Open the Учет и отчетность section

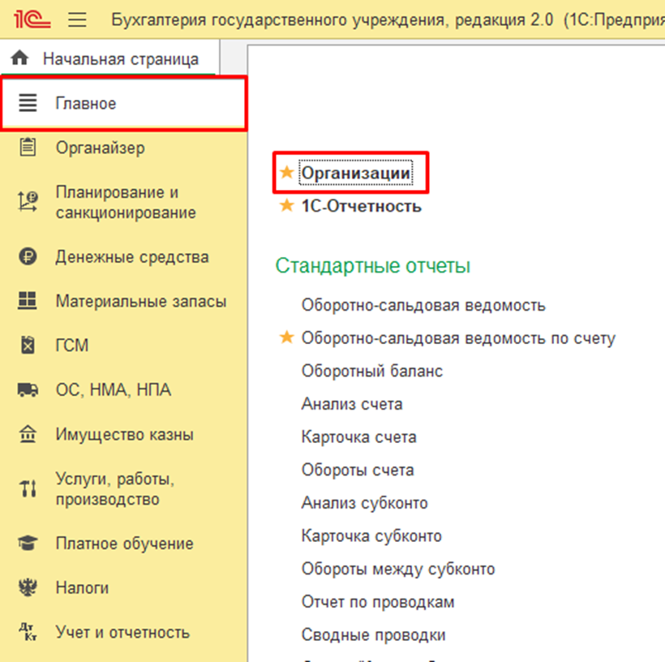pos(123,632)
